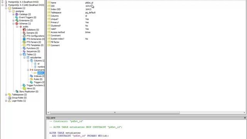Click the ALTER TABLE estudiantes SQL line

click(65, 133)
